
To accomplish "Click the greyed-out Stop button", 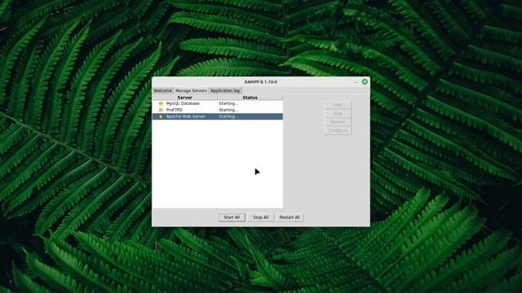I will (x=338, y=114).
